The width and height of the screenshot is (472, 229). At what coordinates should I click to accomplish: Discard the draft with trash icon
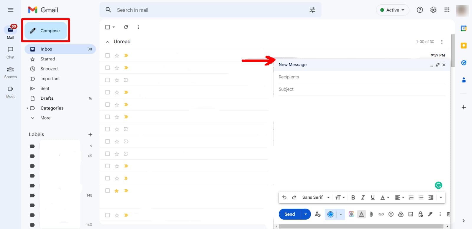[448, 214]
